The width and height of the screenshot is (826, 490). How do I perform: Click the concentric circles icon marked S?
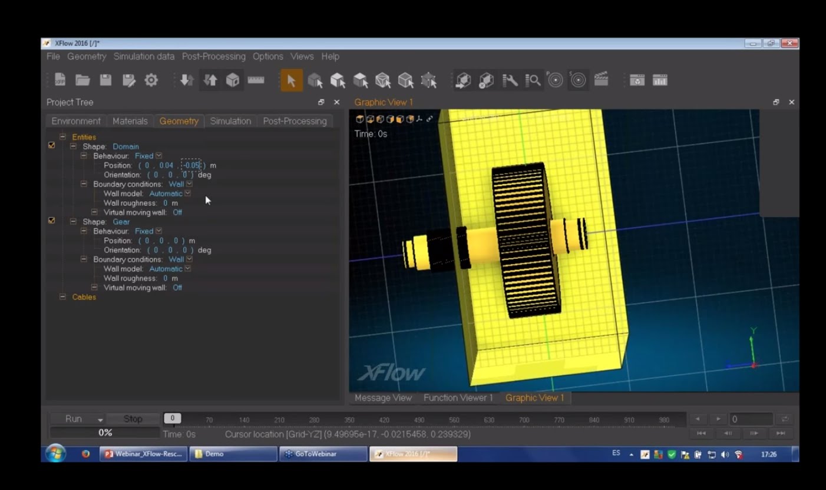[577, 80]
